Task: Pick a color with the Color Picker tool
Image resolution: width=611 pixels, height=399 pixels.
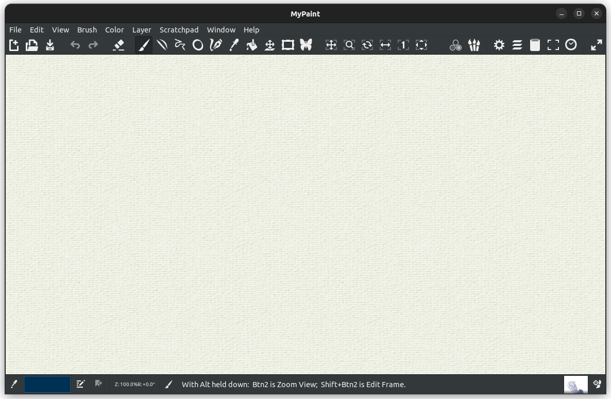Action: (234, 45)
